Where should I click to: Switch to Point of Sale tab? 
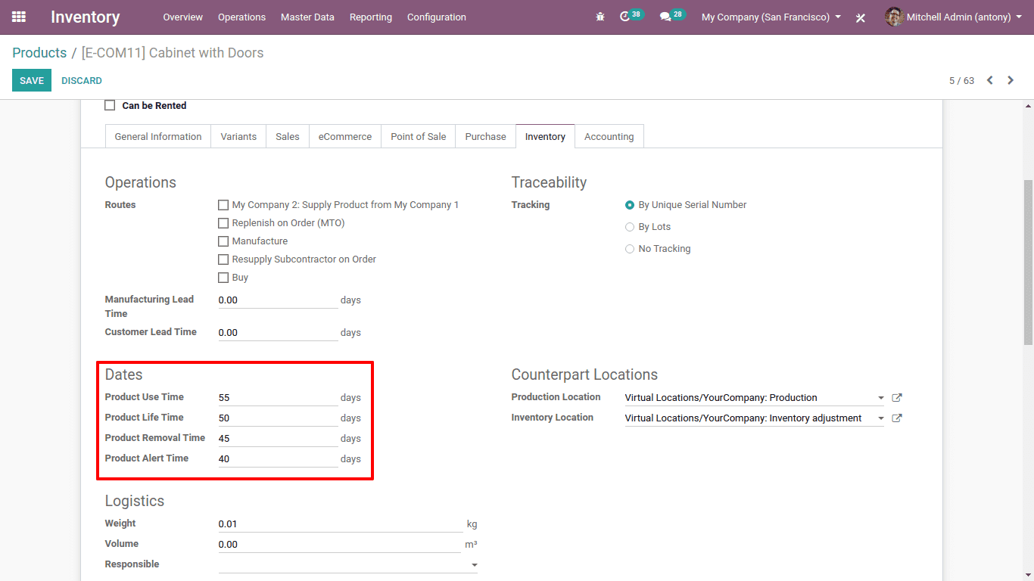tap(419, 136)
